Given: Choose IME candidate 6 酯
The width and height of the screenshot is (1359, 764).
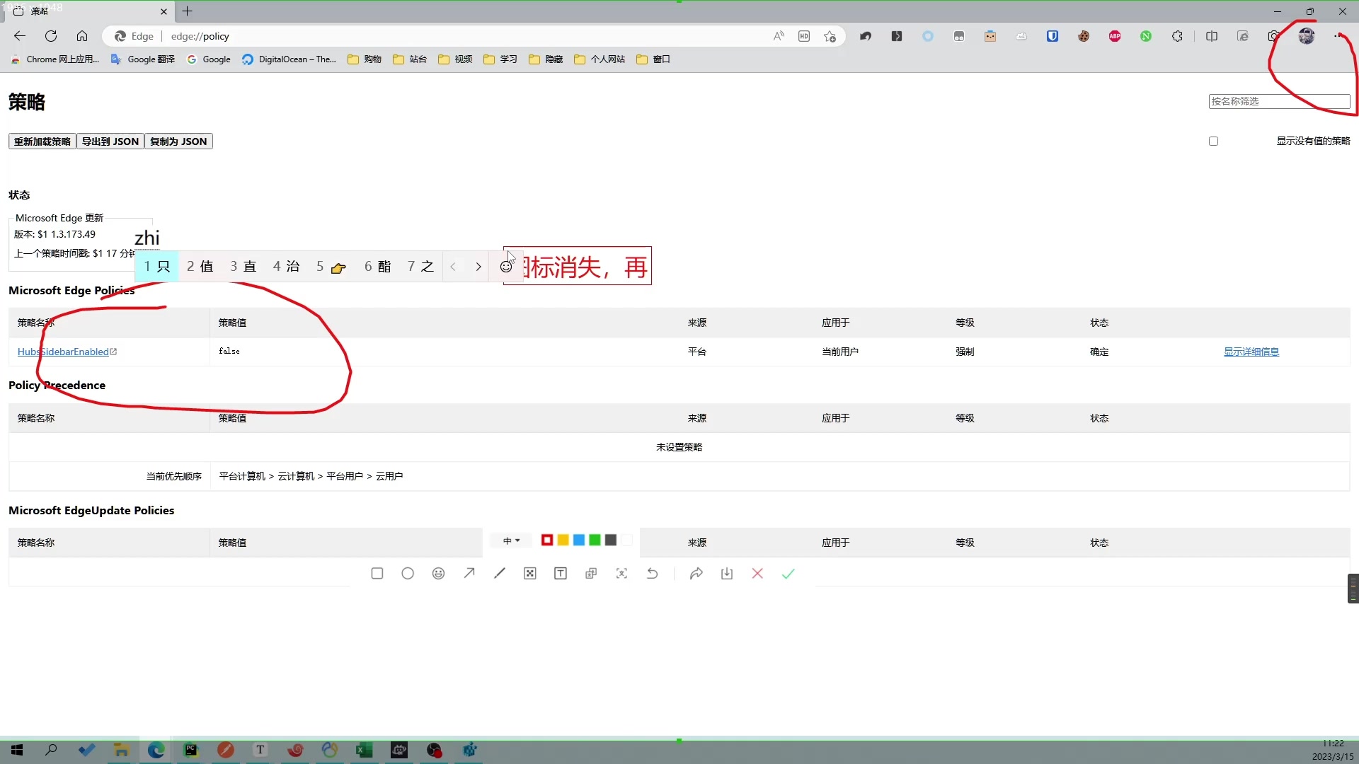Looking at the screenshot, I should click(377, 267).
